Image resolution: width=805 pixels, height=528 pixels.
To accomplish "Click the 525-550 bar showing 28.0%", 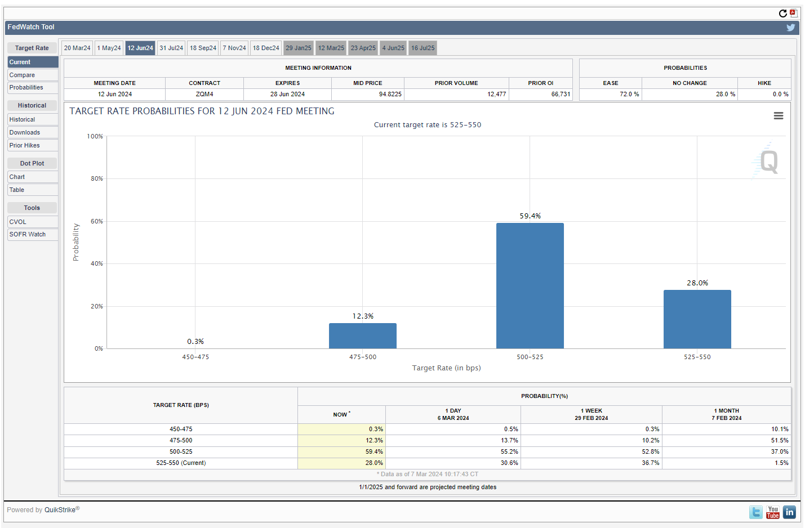I will (x=697, y=319).
